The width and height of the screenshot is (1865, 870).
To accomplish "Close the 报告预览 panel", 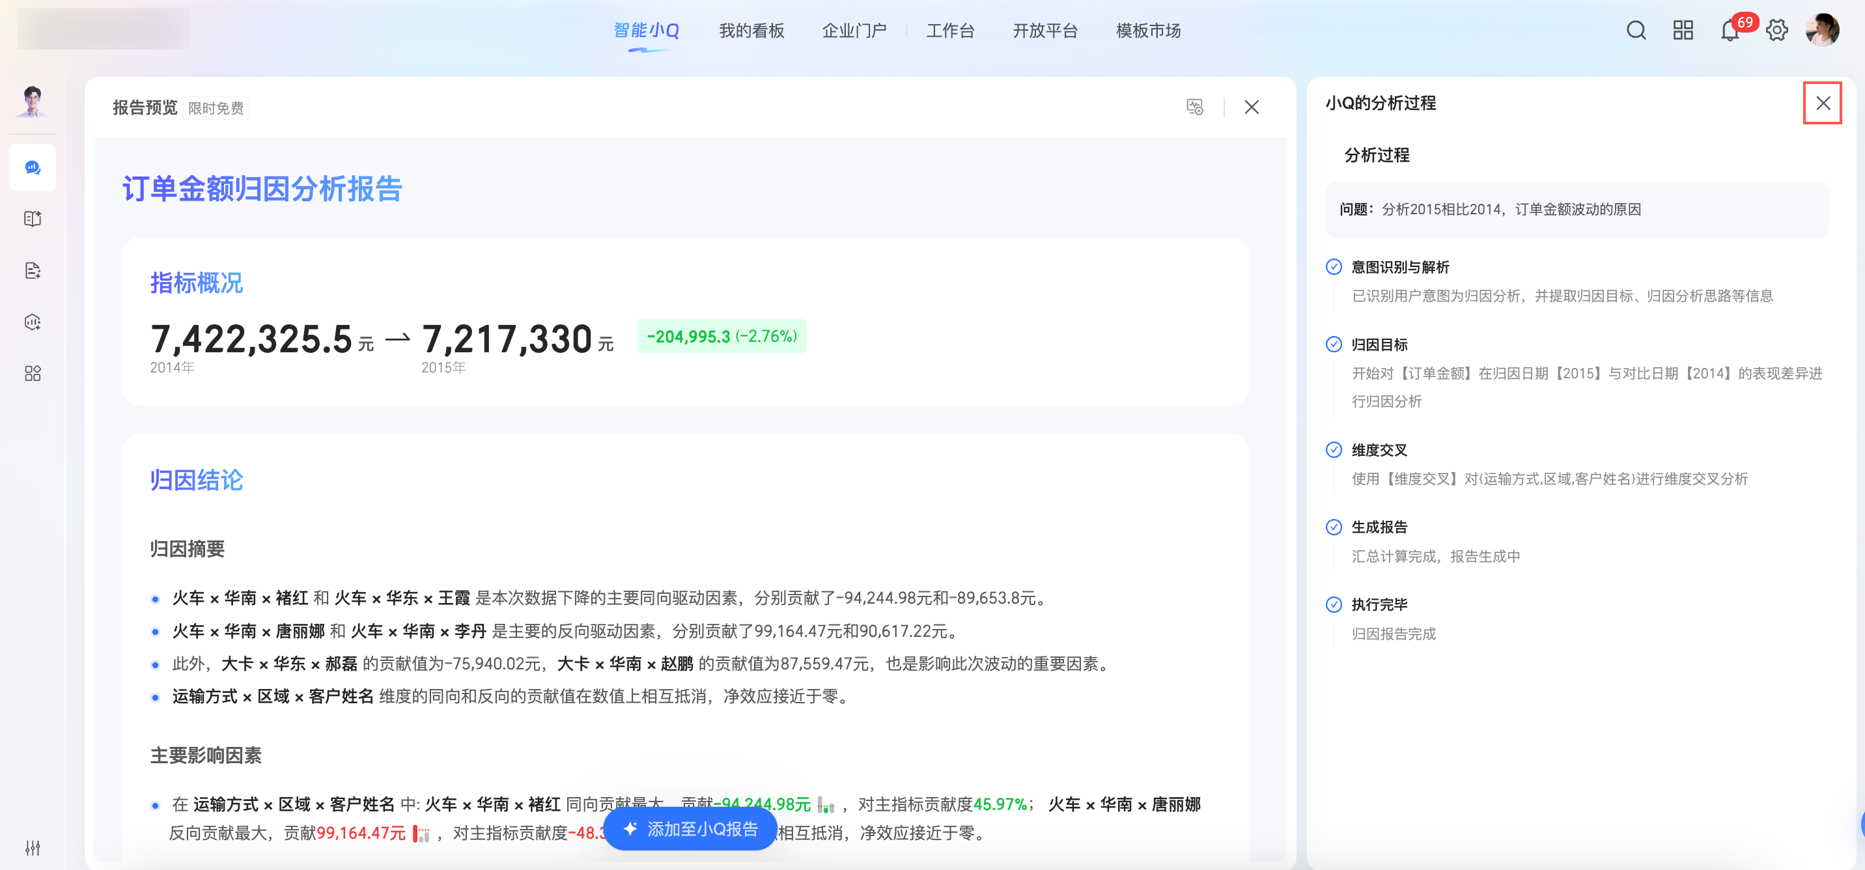I will tap(1251, 107).
